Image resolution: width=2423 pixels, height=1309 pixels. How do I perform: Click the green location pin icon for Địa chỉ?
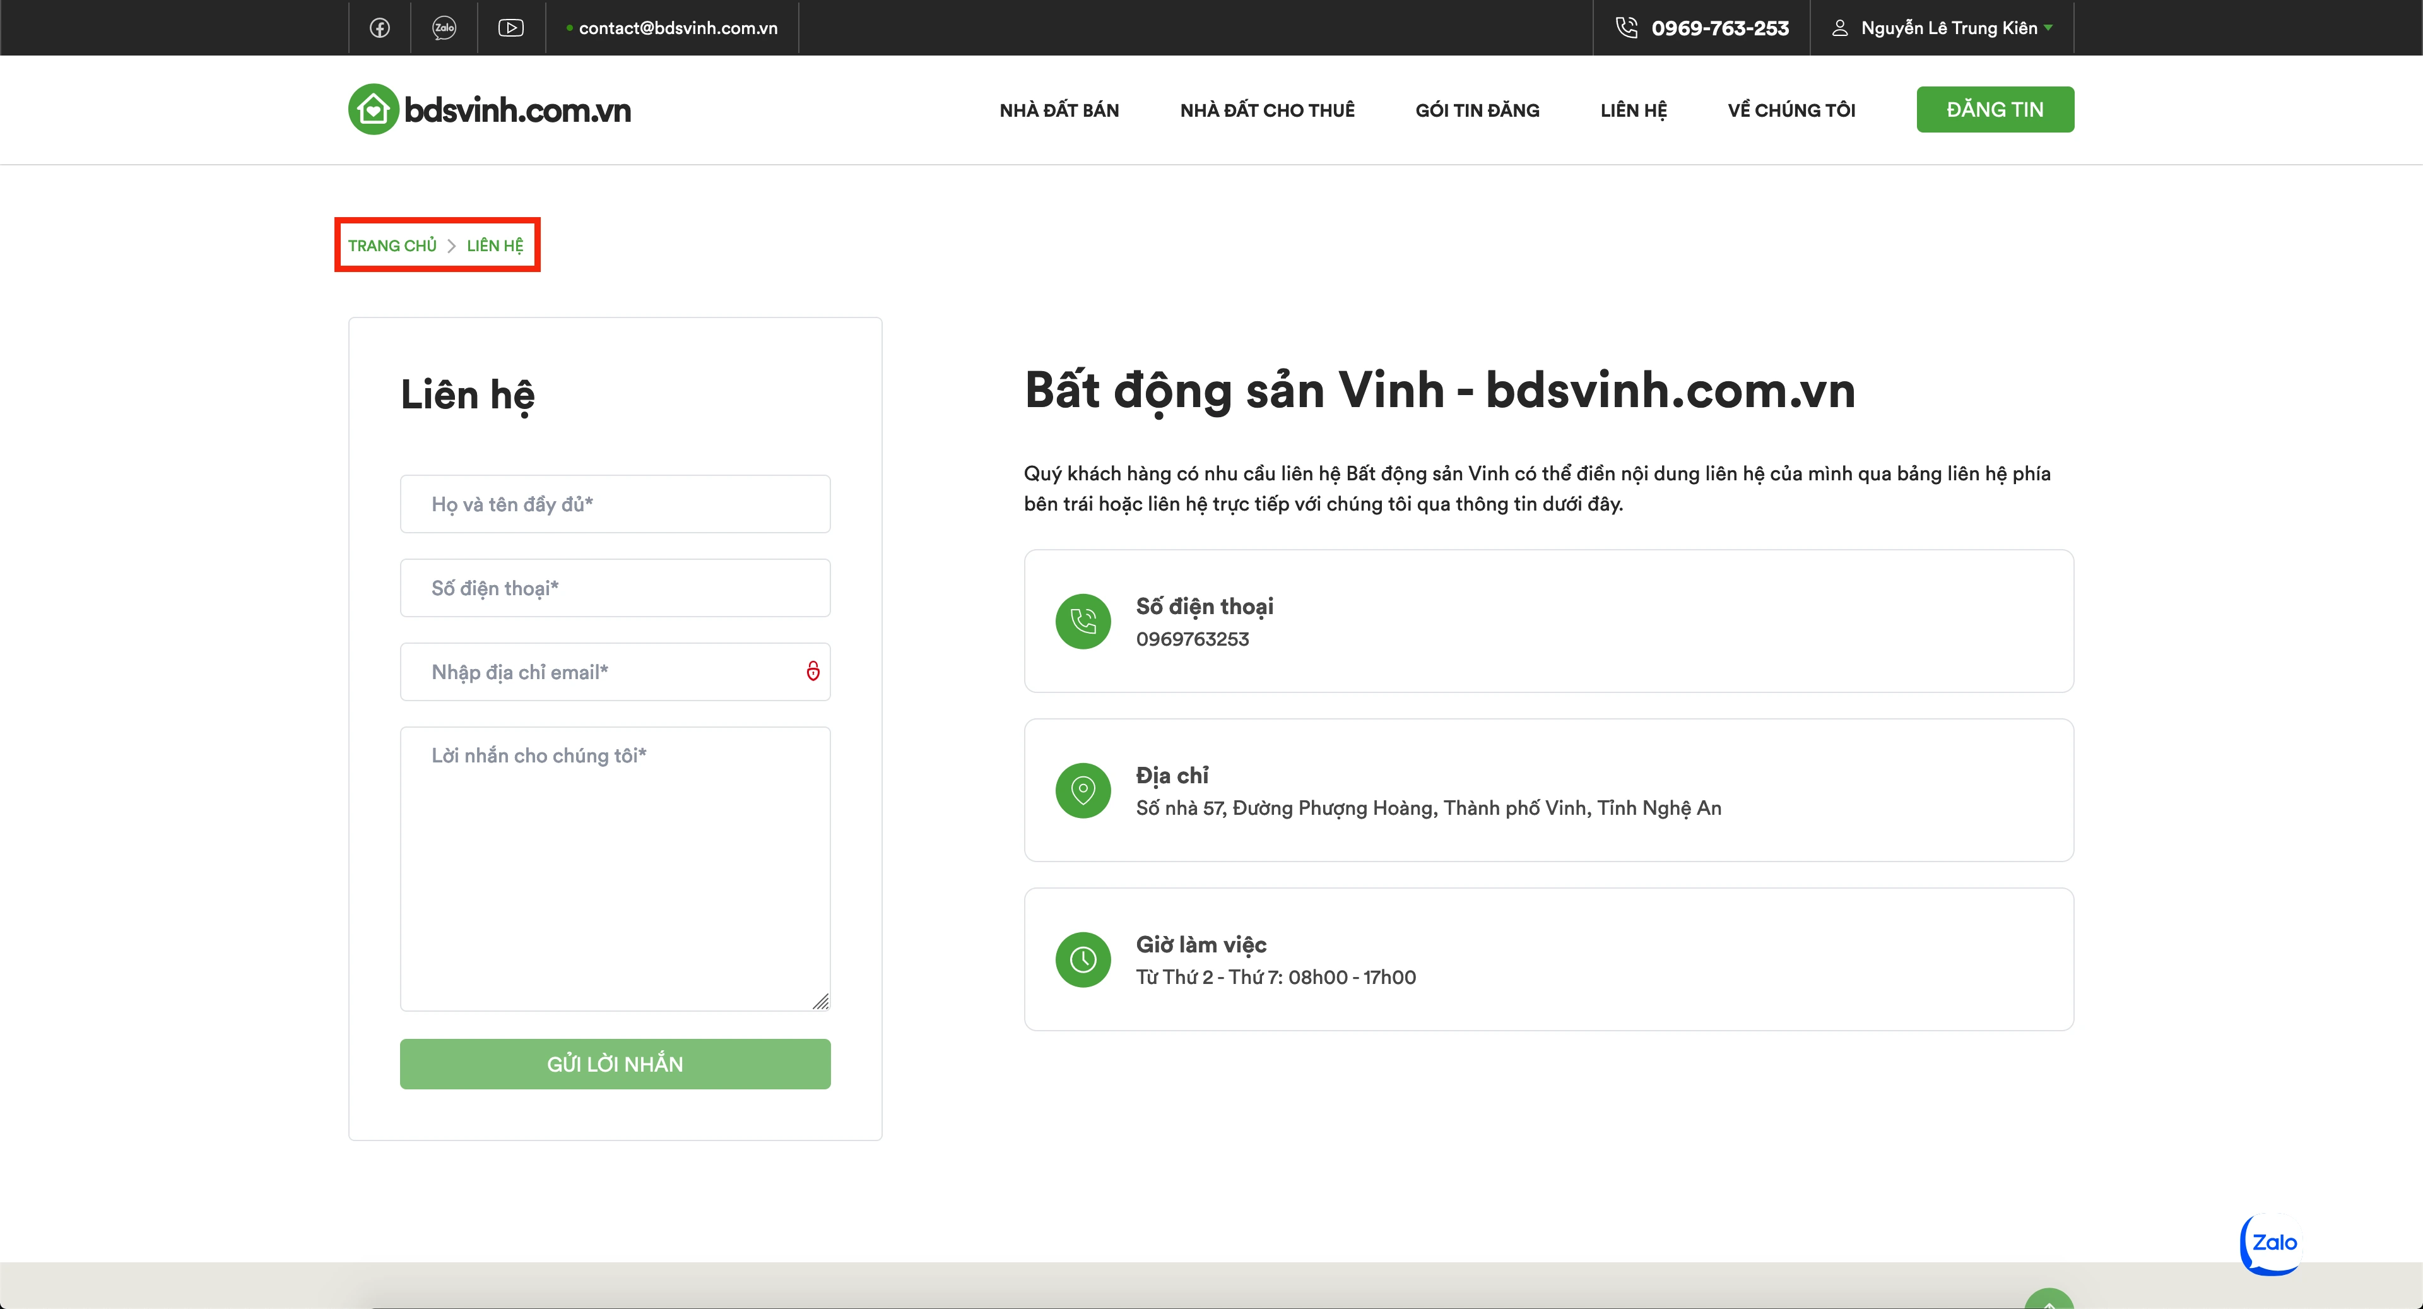tap(1083, 790)
